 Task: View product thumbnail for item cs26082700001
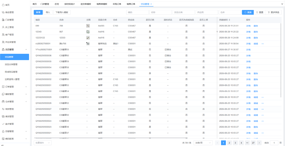(x=88, y=43)
